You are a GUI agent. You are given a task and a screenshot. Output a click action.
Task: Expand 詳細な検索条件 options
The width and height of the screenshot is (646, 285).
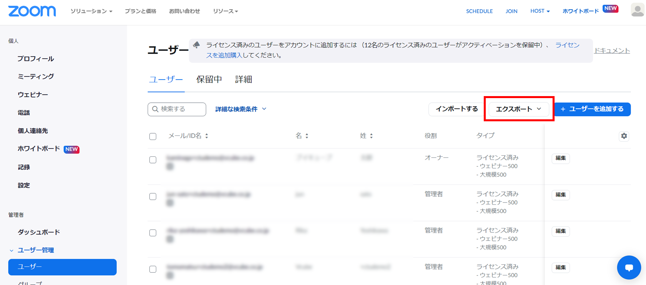pyautogui.click(x=241, y=109)
